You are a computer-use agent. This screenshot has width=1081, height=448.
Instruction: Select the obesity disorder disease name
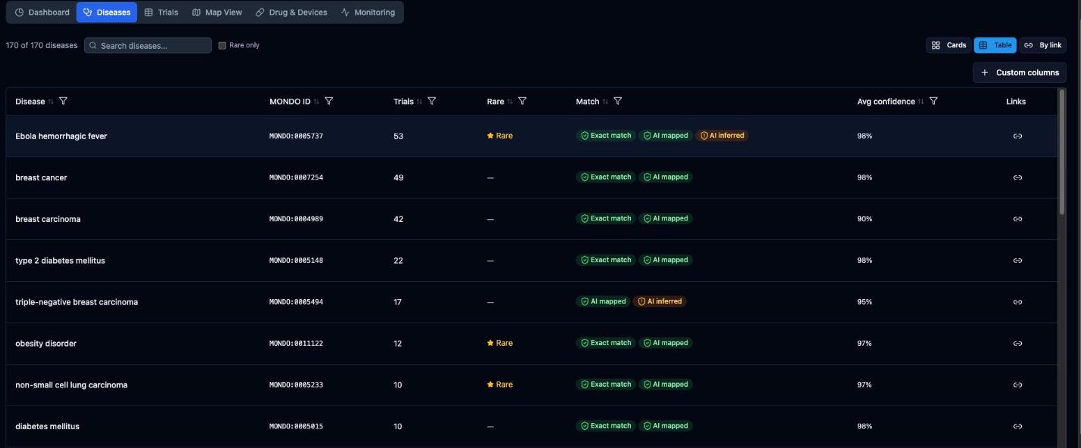coord(46,344)
